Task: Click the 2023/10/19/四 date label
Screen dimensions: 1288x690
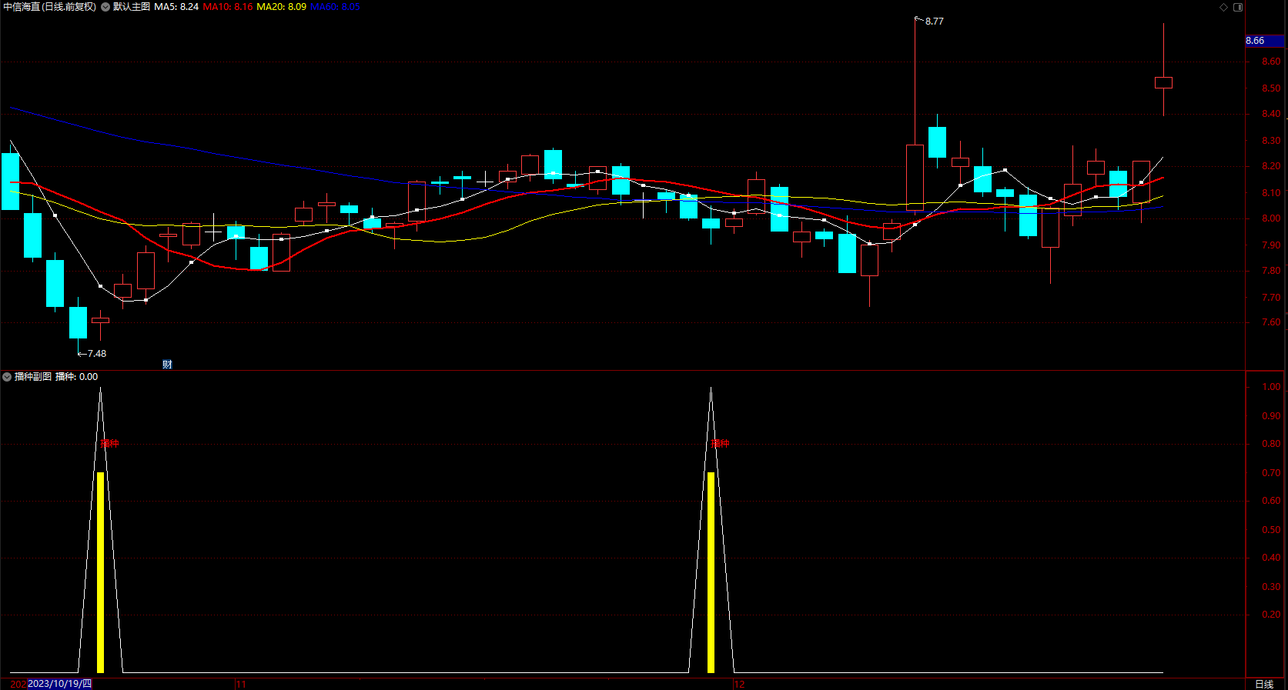Action: (59, 684)
